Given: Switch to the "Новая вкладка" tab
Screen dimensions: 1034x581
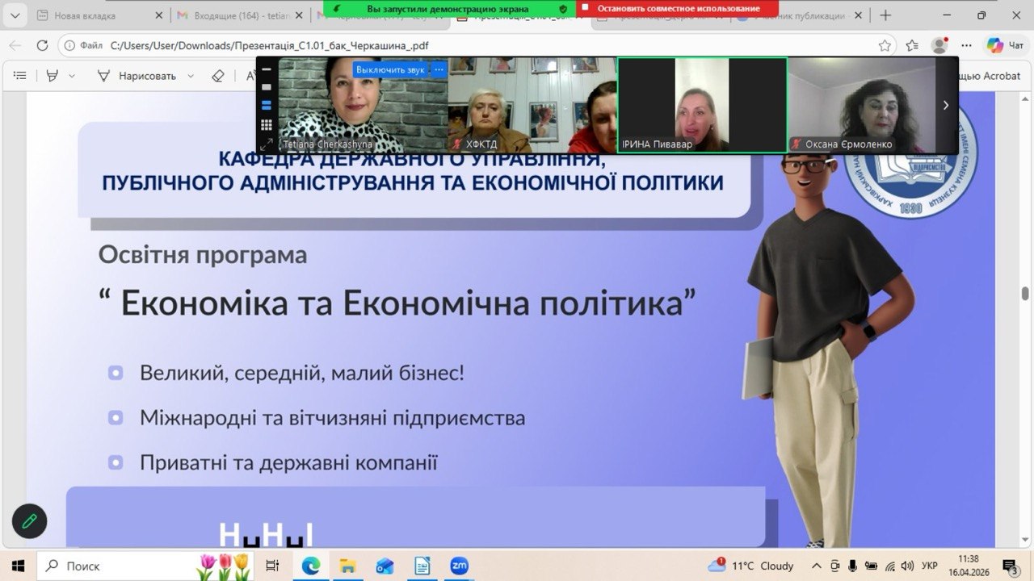Looking at the screenshot, I should (85, 15).
